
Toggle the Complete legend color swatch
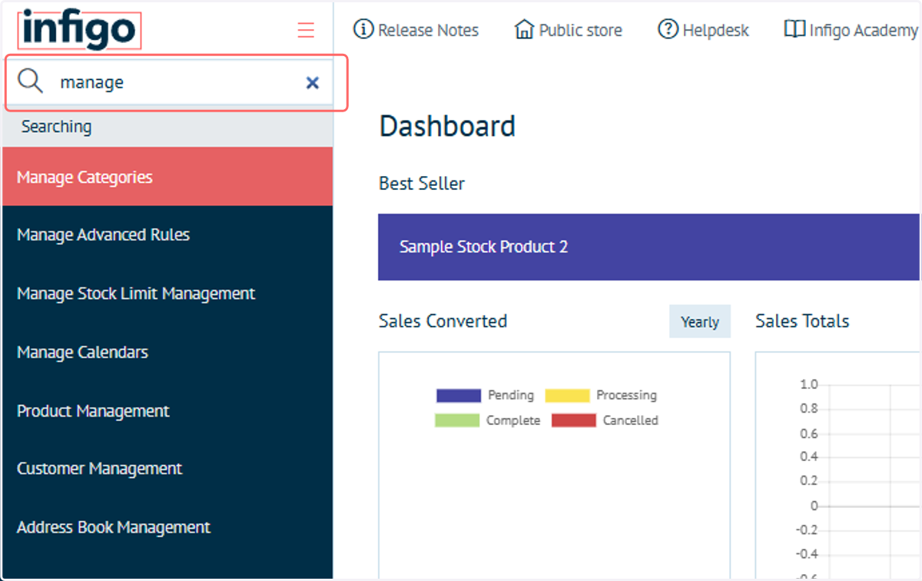click(x=457, y=420)
